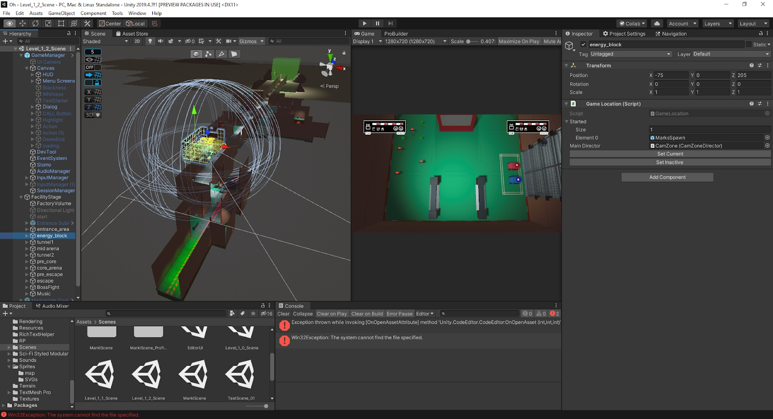Click the Pause playback button

[377, 23]
